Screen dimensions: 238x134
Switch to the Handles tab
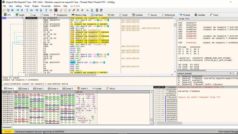tap(200, 15)
